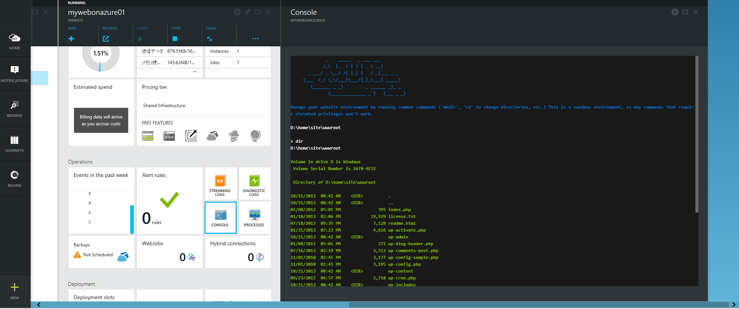Click the Instances row
This screenshot has height=309, width=739.
pos(238,51)
